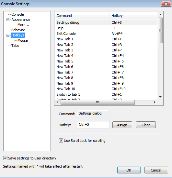Cancel the Console Settings dialog
The width and height of the screenshot is (172, 178).
click(156, 170)
